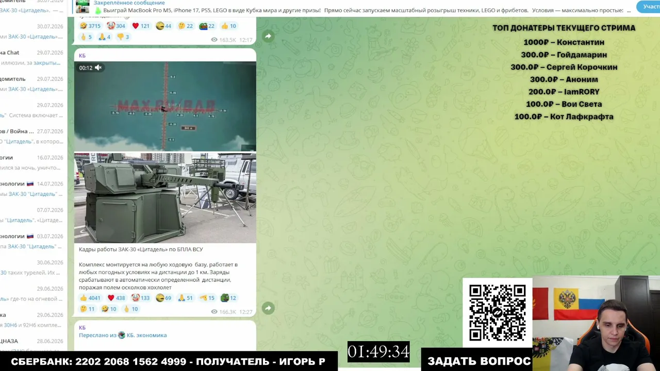The width and height of the screenshot is (660, 371).
Task: Click the praying hands reaction showing 4
Action: 105,37
